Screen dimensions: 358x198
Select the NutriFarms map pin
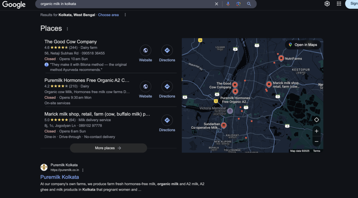281,58
